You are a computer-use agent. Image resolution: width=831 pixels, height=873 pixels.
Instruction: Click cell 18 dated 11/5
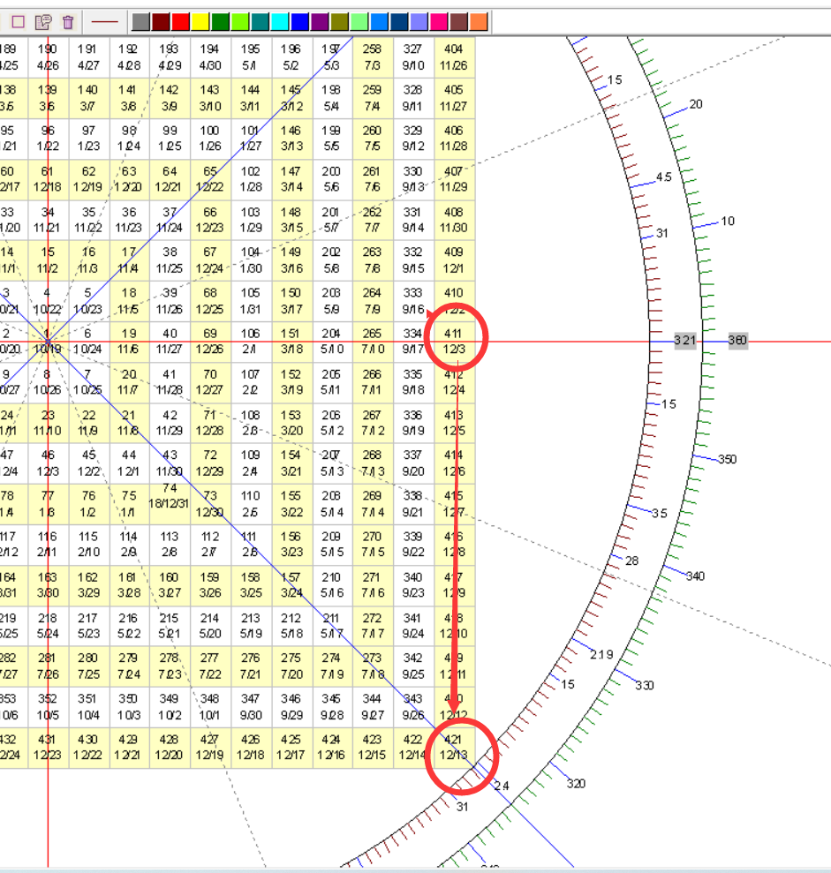(x=129, y=301)
